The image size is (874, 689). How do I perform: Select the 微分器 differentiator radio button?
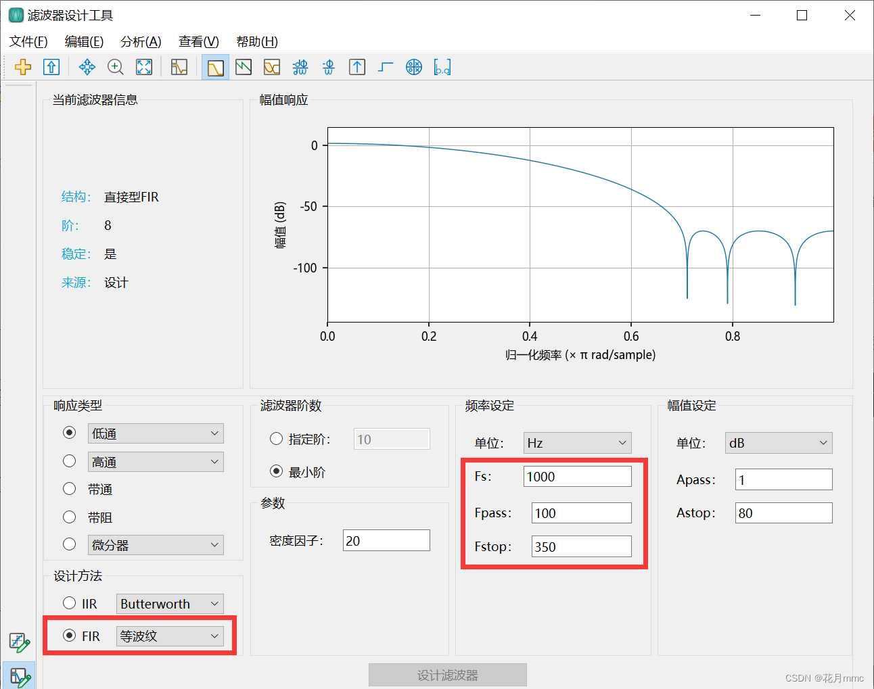click(69, 544)
